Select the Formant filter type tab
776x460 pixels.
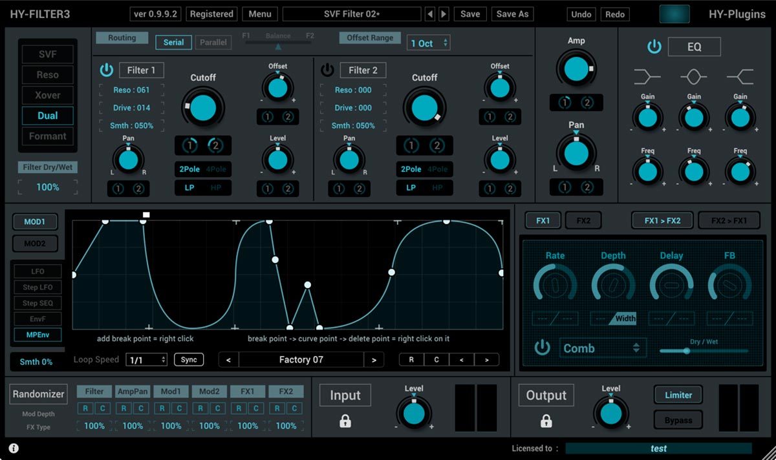[x=47, y=136]
